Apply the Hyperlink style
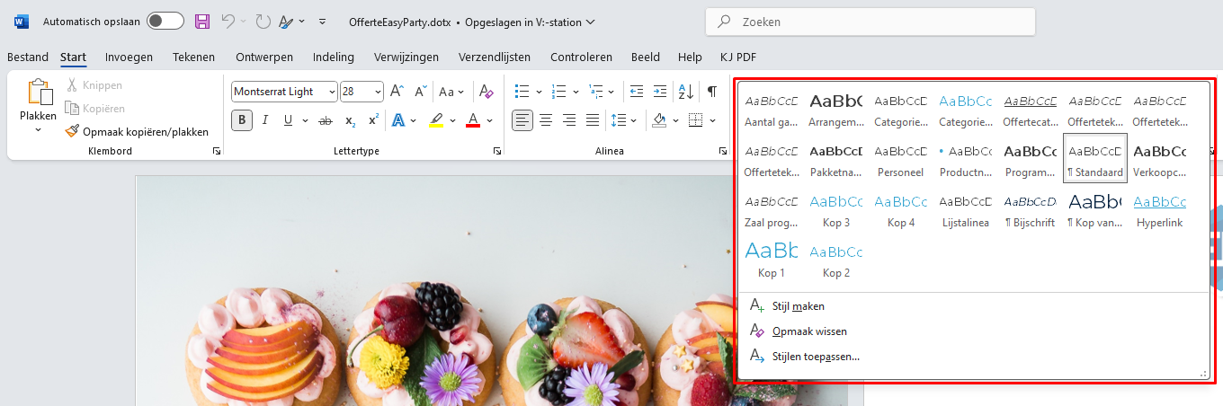The width and height of the screenshot is (1223, 406). point(1160,208)
